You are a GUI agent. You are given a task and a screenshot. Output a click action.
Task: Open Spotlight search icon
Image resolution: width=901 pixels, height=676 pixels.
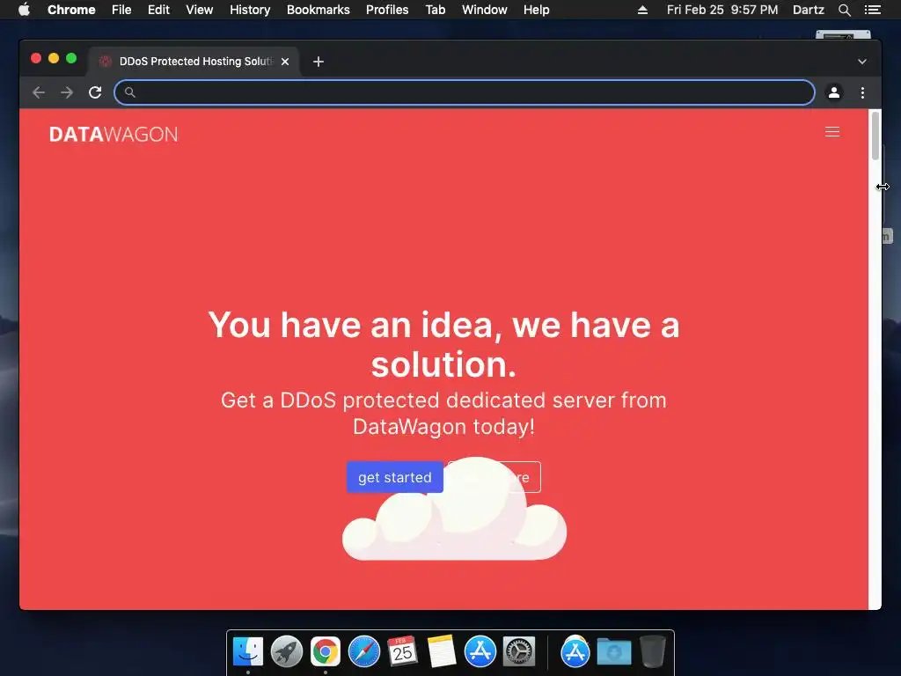point(844,10)
